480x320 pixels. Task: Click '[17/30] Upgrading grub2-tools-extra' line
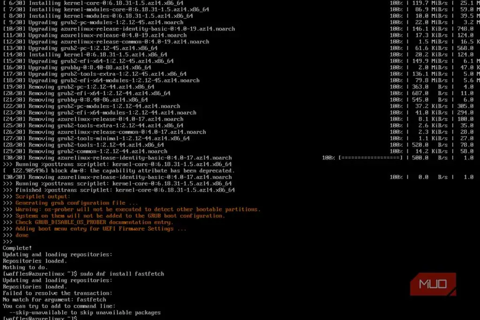(95, 74)
